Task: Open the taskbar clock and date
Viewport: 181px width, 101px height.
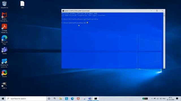Action: tap(170, 98)
